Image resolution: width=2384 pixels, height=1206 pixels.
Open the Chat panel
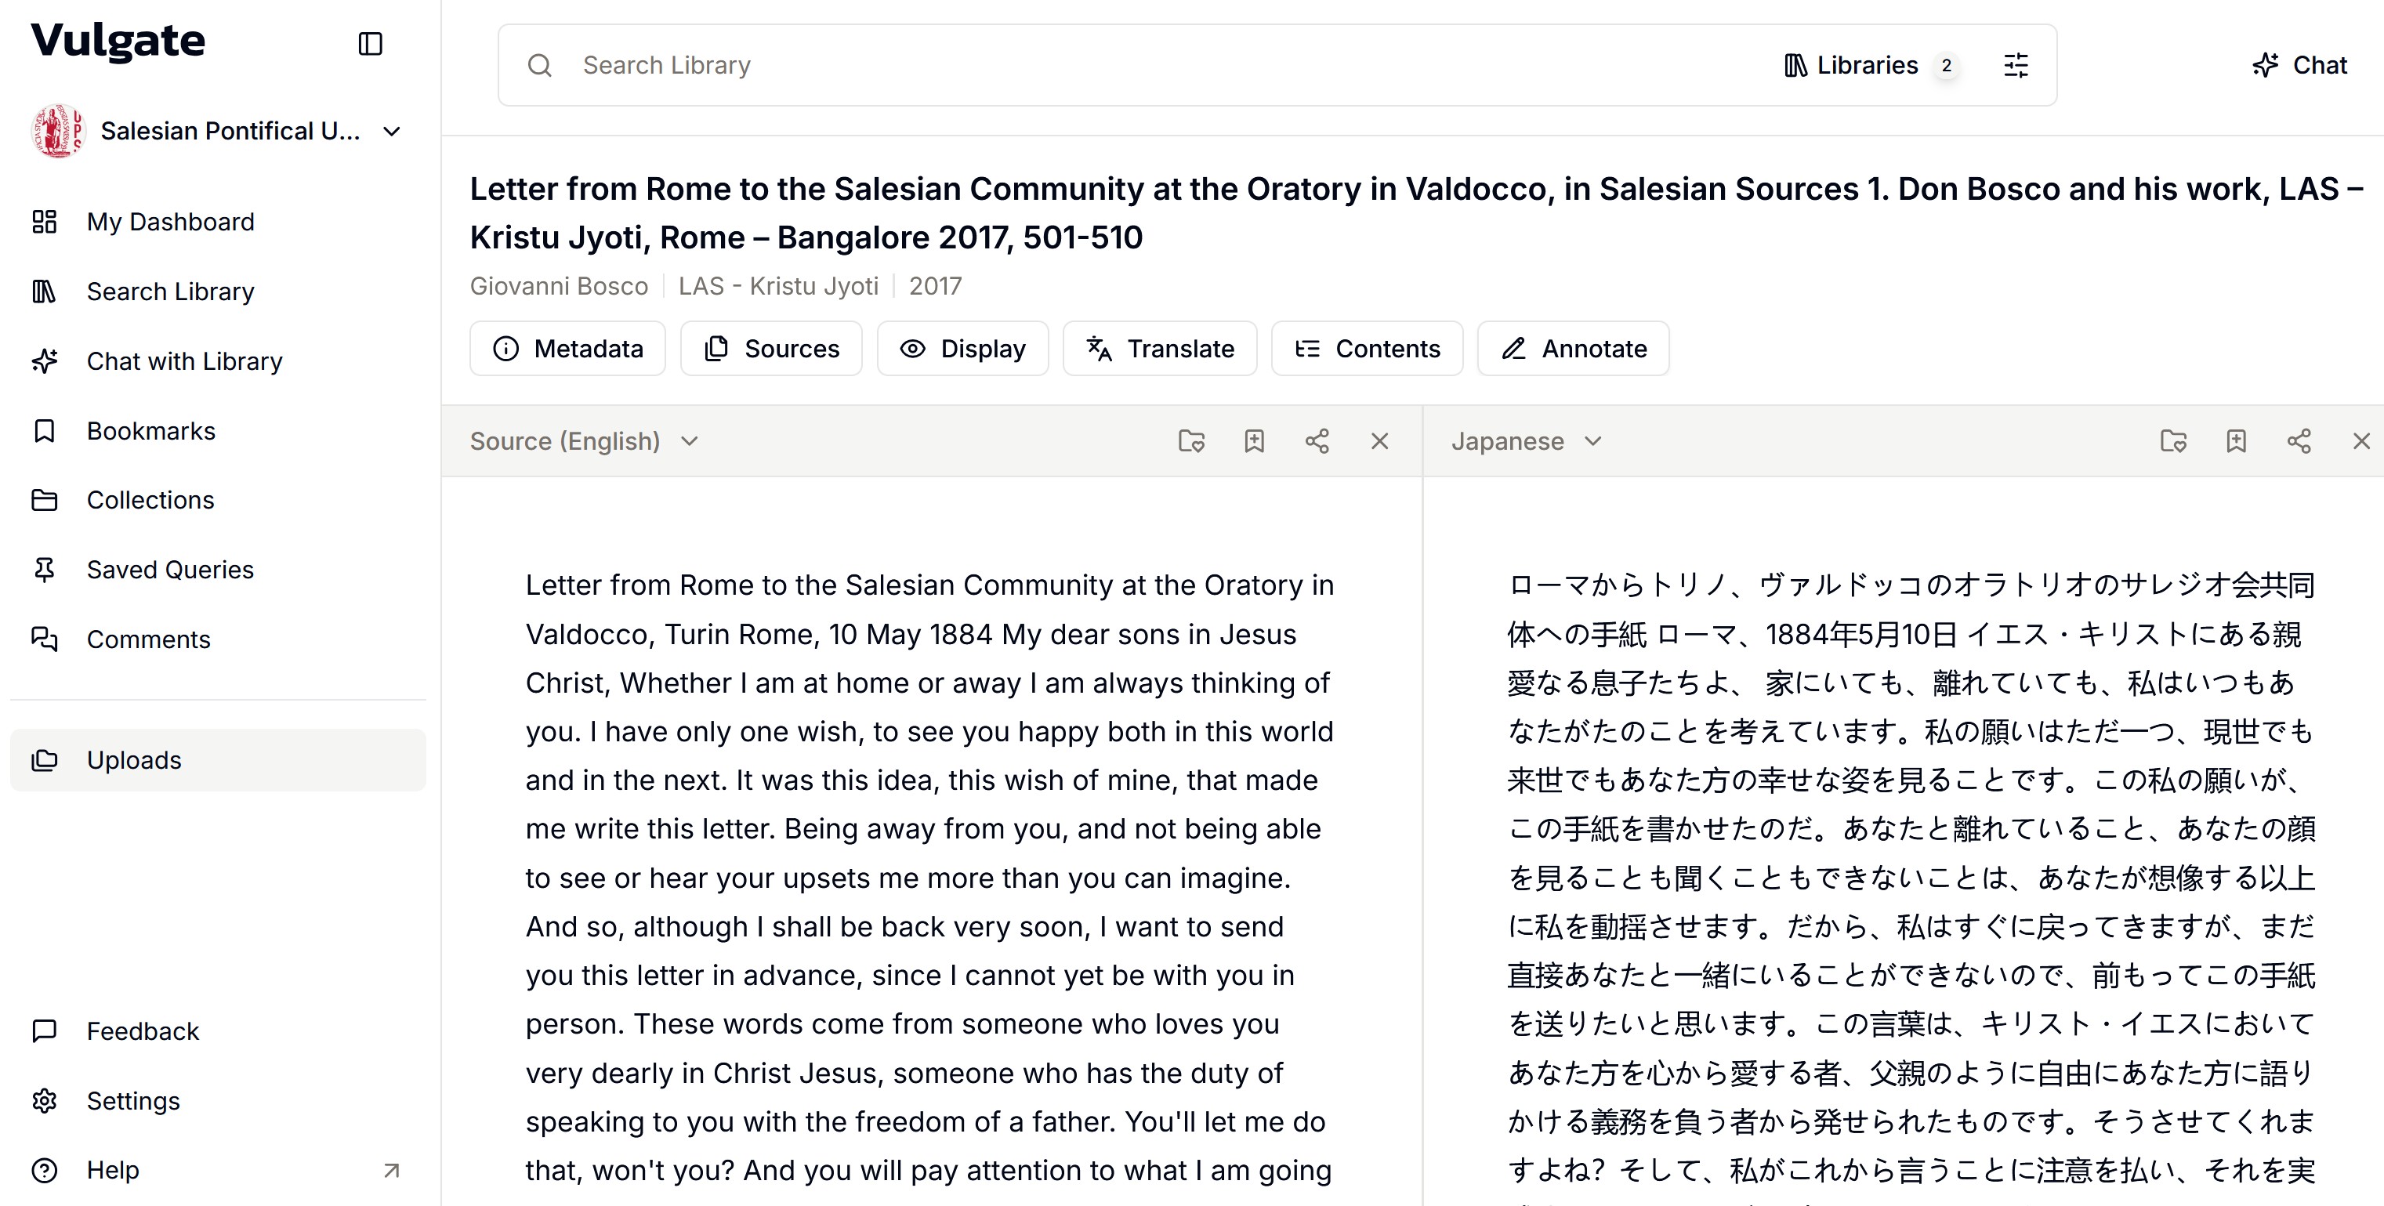coord(2300,65)
